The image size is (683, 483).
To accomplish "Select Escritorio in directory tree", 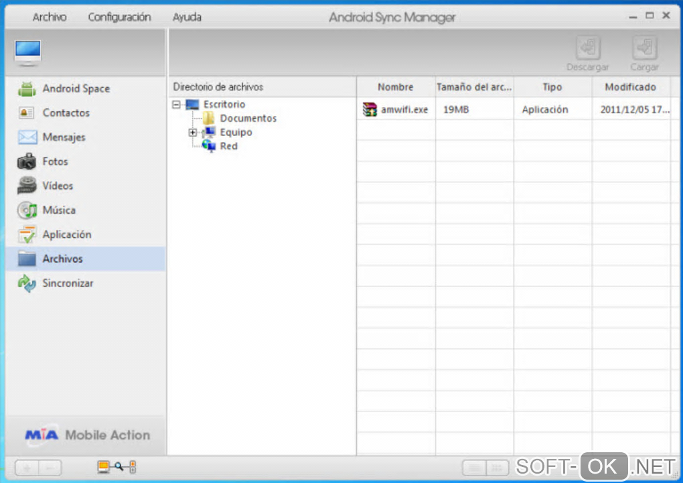I will click(x=224, y=105).
